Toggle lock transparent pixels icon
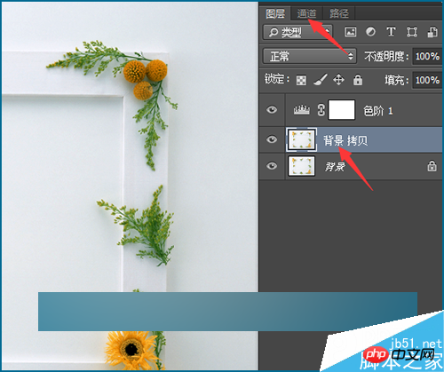Image resolution: width=444 pixels, height=372 pixels. point(301,80)
